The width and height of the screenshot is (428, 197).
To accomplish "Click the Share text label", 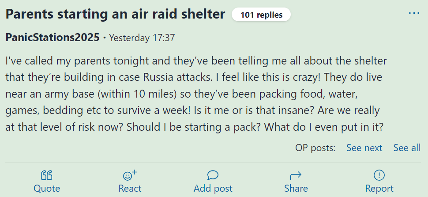I will tap(296, 189).
